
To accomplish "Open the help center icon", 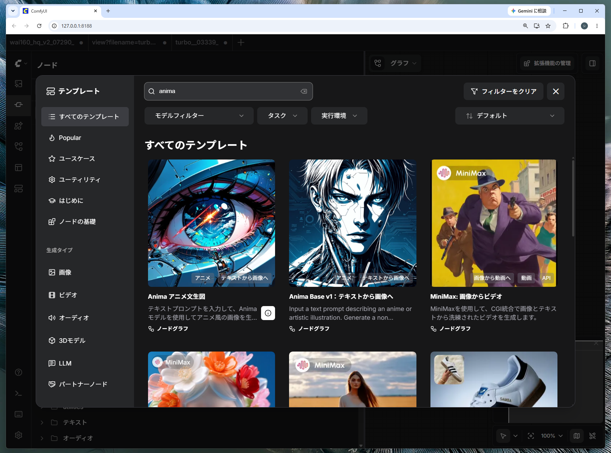I will [x=19, y=372].
